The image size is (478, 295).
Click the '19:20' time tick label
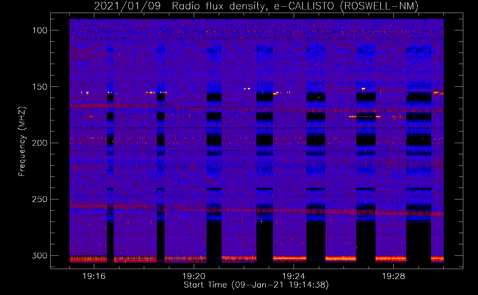click(194, 276)
